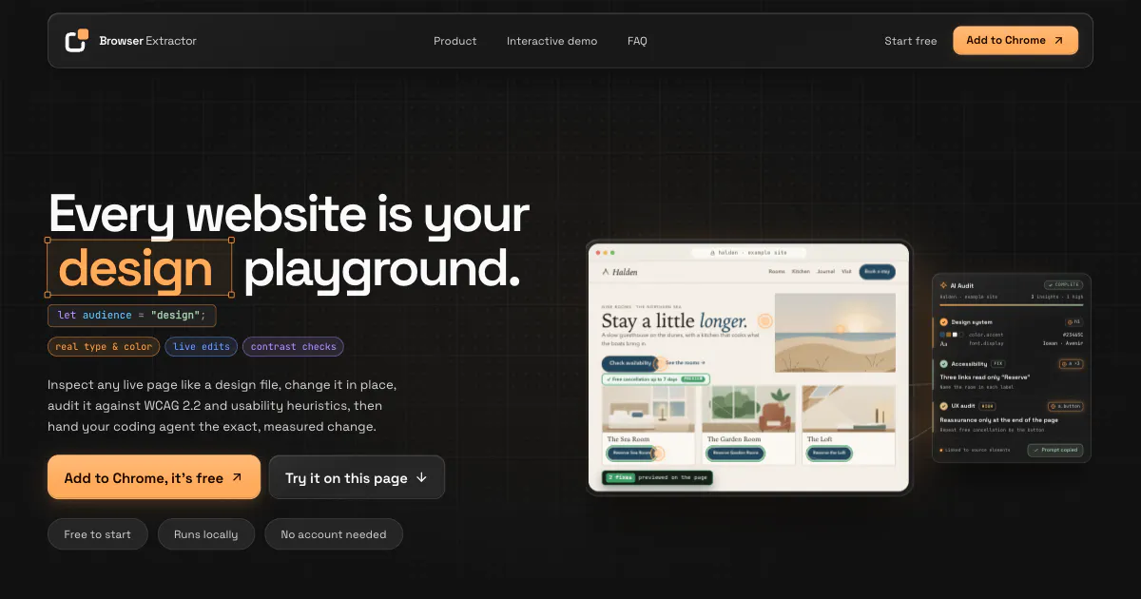The width and height of the screenshot is (1141, 599).
Task: Click the Start free link
Action: coord(911,41)
